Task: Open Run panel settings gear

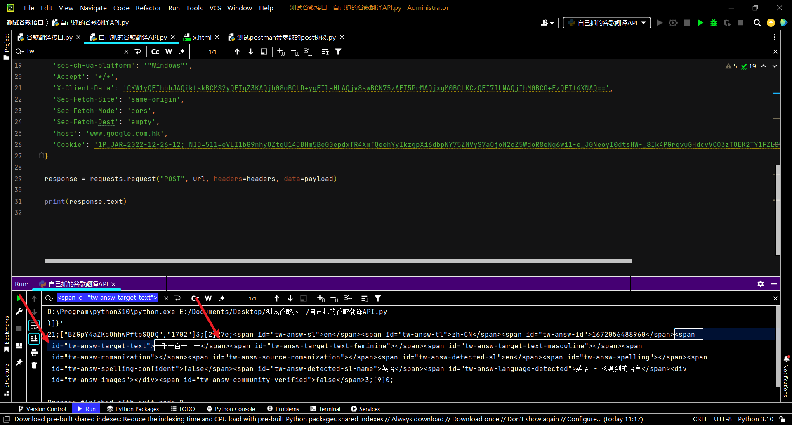Action: 761,284
